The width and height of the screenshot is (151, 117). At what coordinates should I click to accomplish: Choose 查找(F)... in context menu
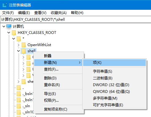pos(58,69)
